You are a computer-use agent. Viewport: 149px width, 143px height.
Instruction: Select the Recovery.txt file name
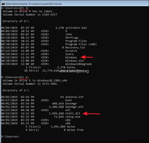(75, 48)
